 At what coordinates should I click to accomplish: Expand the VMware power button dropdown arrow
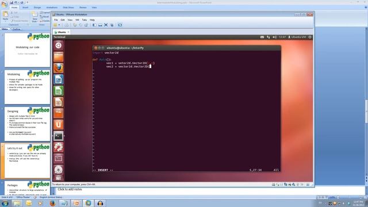click(x=59, y=25)
